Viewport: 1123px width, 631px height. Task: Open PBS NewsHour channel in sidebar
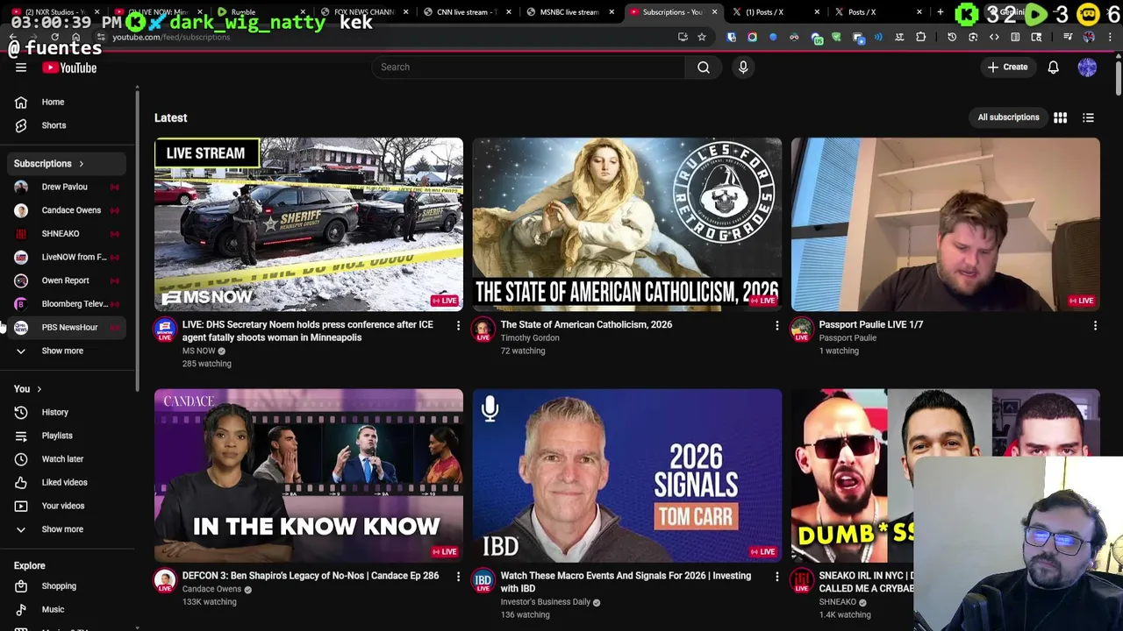68,327
